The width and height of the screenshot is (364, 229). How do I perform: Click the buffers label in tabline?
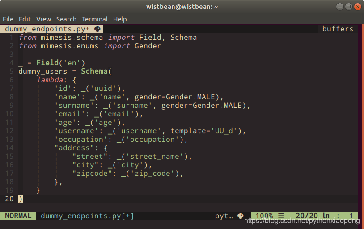[338, 29]
